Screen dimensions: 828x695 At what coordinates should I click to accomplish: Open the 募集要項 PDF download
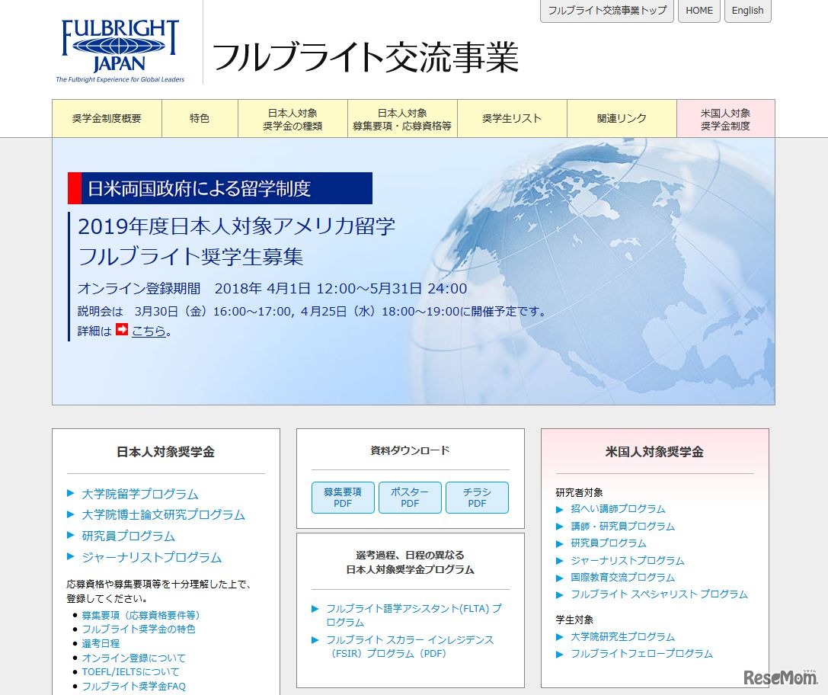[343, 497]
